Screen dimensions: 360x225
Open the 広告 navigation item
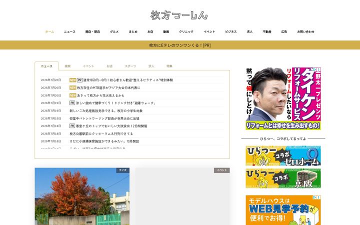284,31
